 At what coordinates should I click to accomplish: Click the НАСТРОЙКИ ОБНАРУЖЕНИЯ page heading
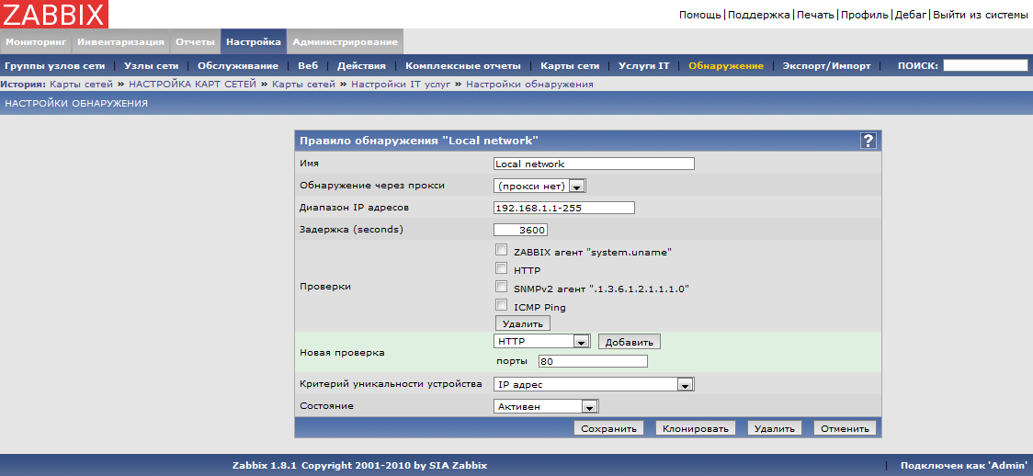point(76,103)
